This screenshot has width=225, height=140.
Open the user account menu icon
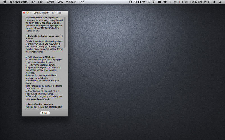214,2
